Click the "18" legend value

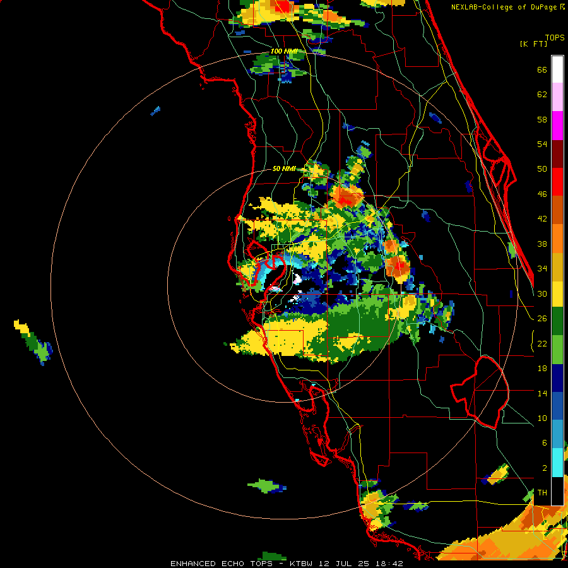542,369
